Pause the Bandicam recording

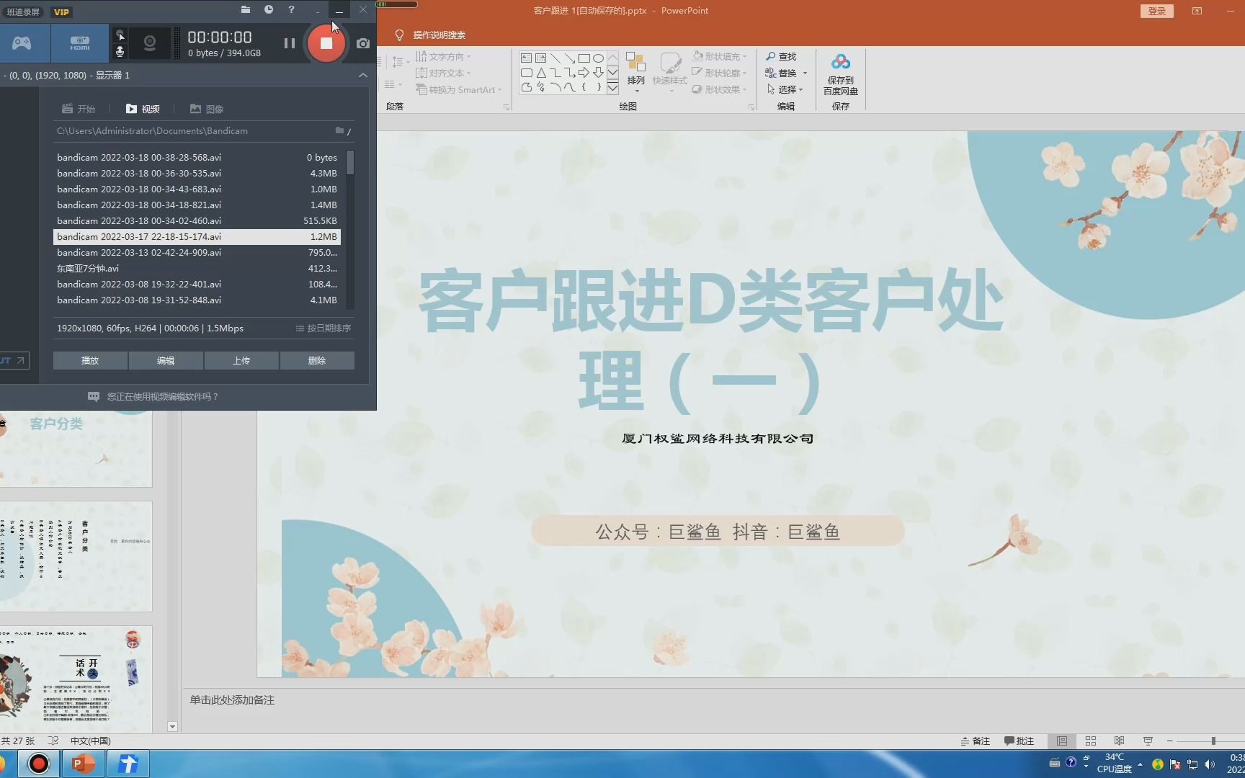[x=290, y=43]
